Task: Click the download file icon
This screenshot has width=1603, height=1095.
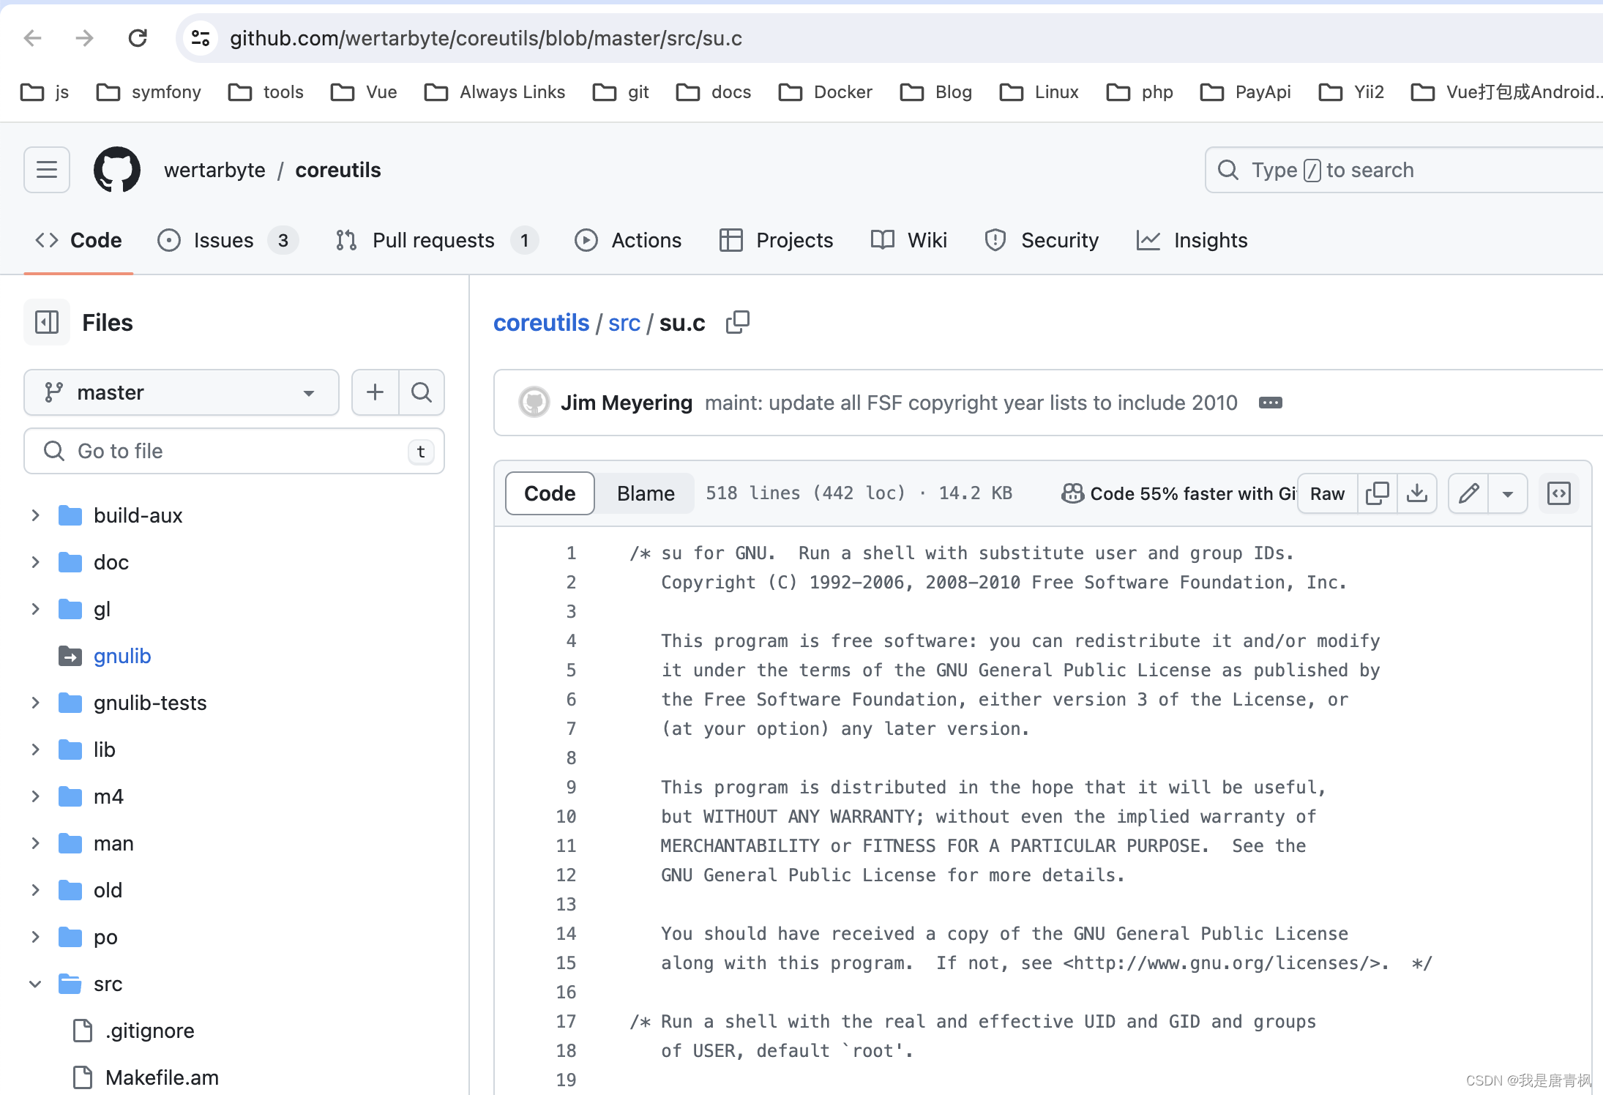Action: pos(1416,492)
